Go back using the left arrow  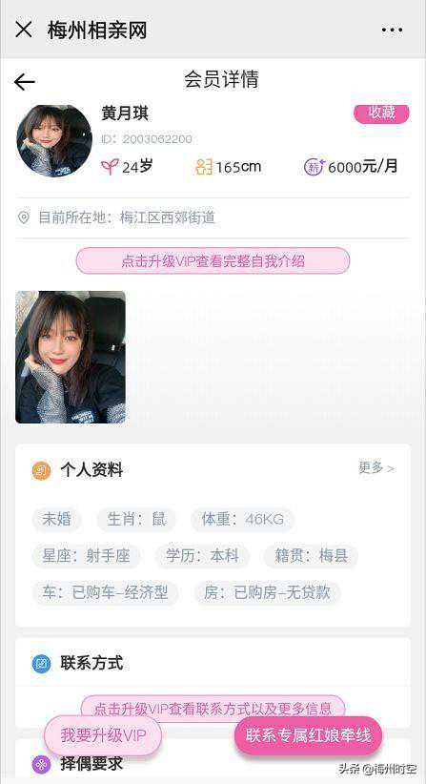tap(25, 82)
